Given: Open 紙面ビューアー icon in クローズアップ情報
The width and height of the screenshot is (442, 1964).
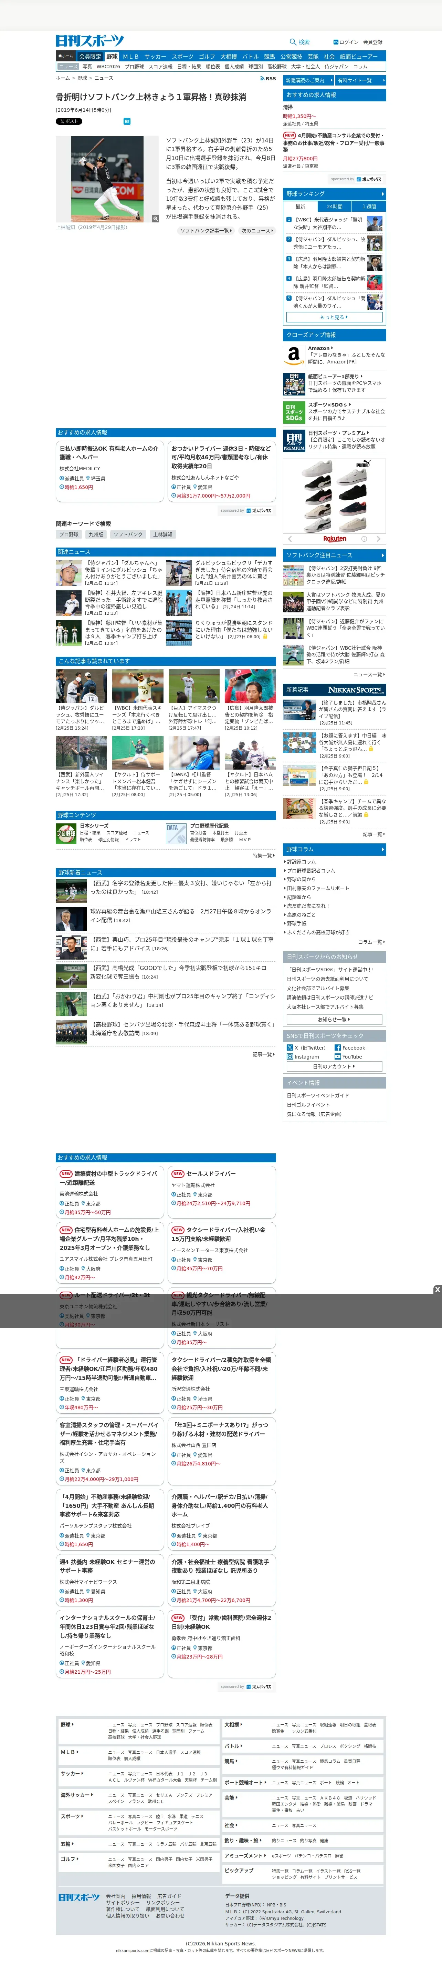Looking at the screenshot, I should pyautogui.click(x=294, y=383).
